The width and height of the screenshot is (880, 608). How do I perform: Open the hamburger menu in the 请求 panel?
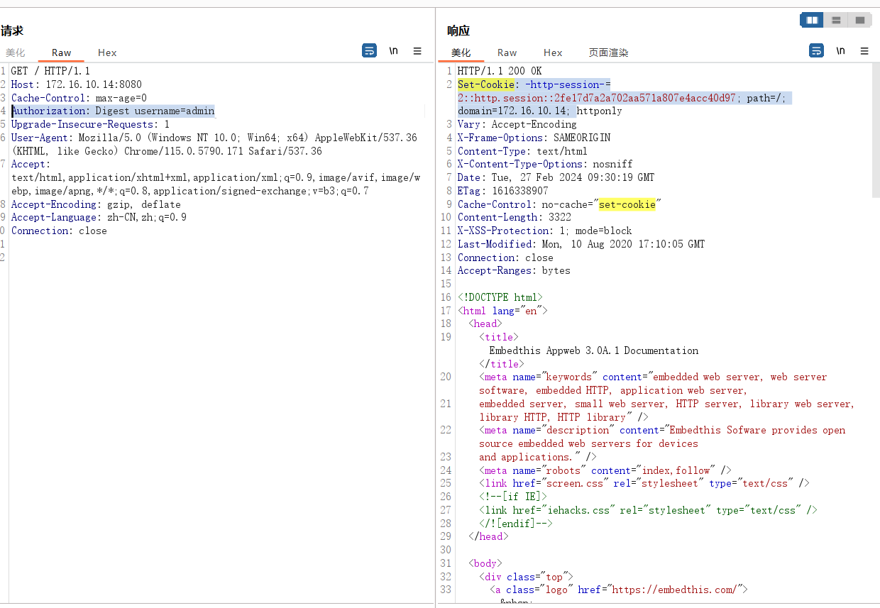(417, 51)
